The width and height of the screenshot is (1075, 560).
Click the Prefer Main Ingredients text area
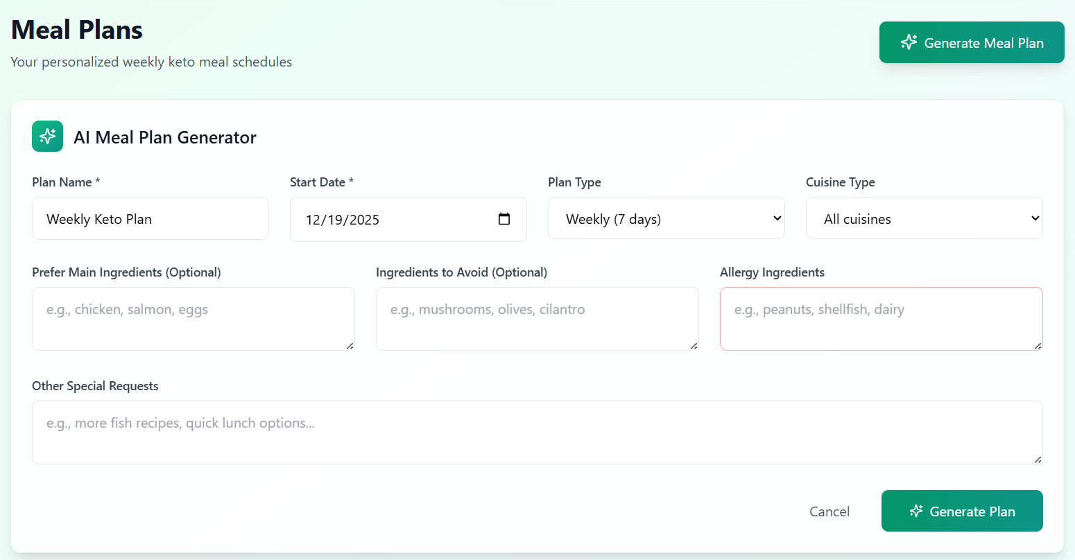pos(193,317)
